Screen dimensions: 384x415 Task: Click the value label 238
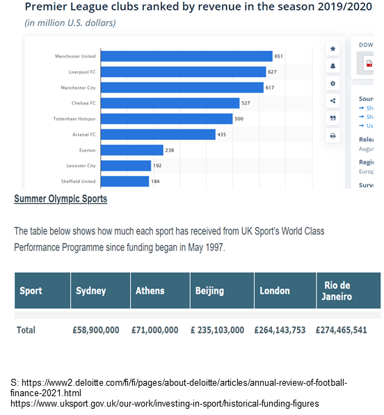pyautogui.click(x=170, y=150)
